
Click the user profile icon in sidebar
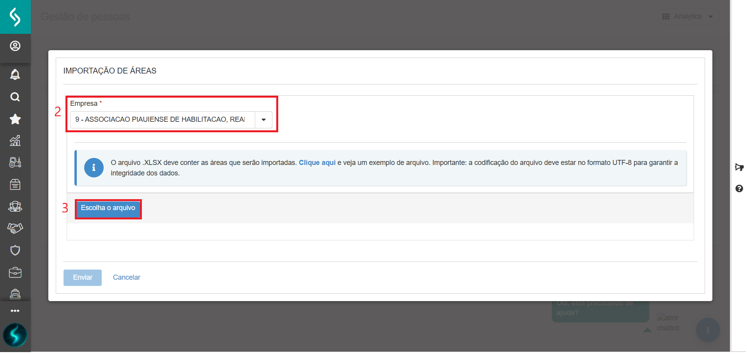tap(15, 46)
